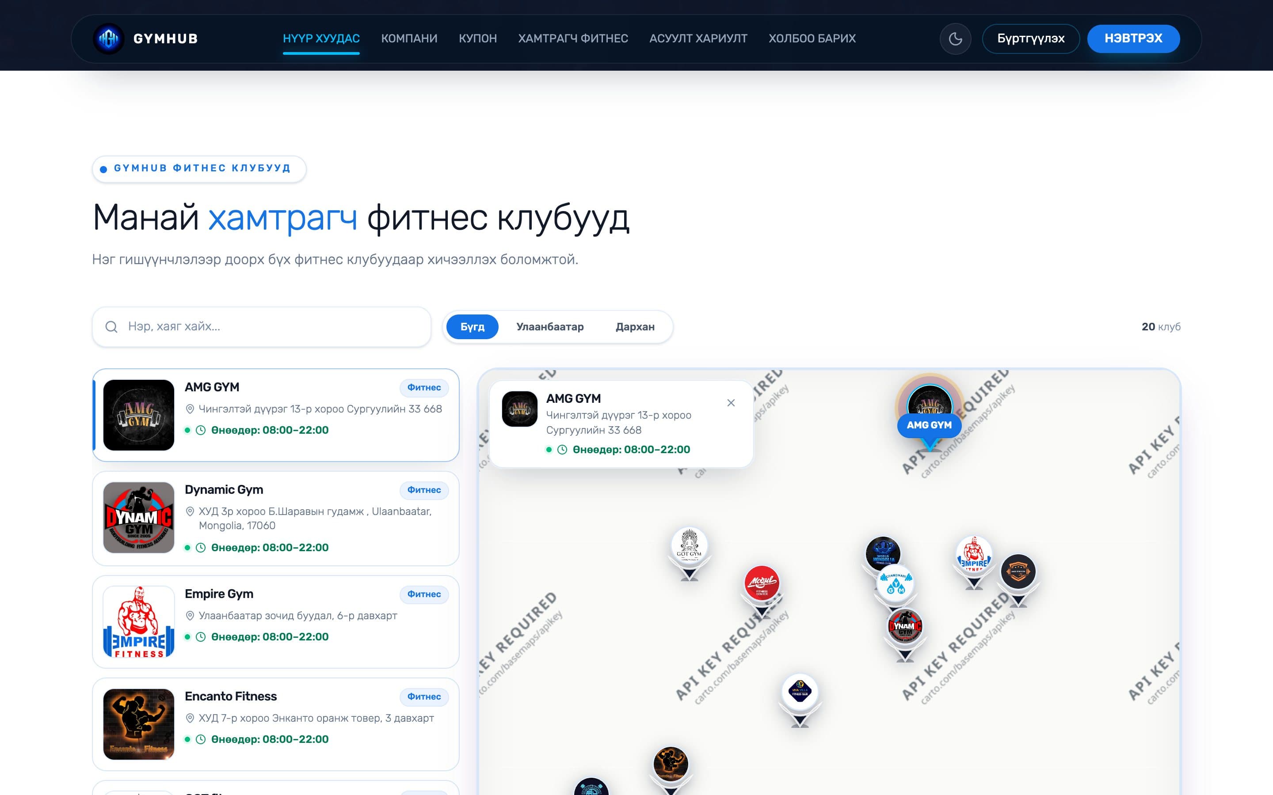Click Фитнес tag on Encanto Fitness card
Viewport: 1273px width, 795px height.
point(424,697)
